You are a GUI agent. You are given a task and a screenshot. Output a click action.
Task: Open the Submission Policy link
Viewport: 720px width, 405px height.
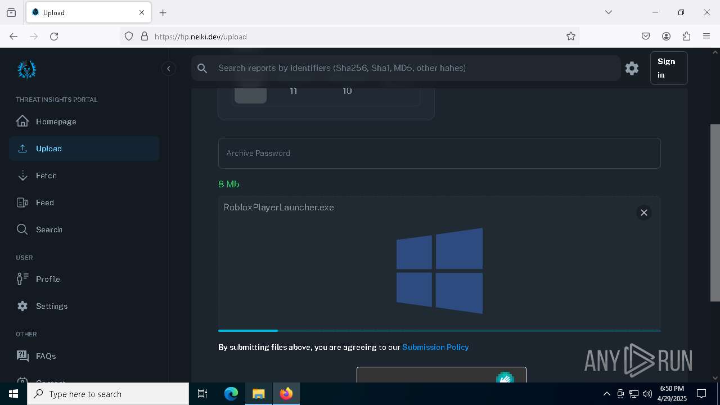(435, 347)
